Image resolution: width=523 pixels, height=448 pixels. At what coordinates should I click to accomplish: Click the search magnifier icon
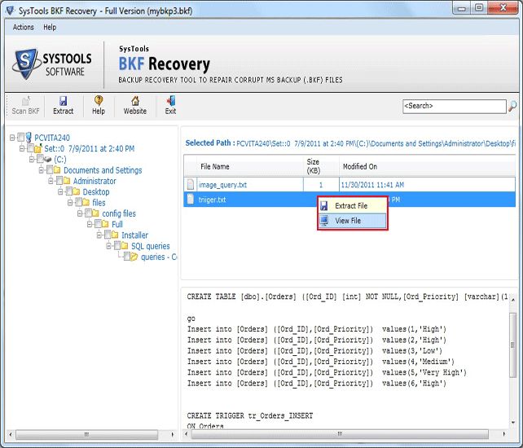[x=512, y=106]
